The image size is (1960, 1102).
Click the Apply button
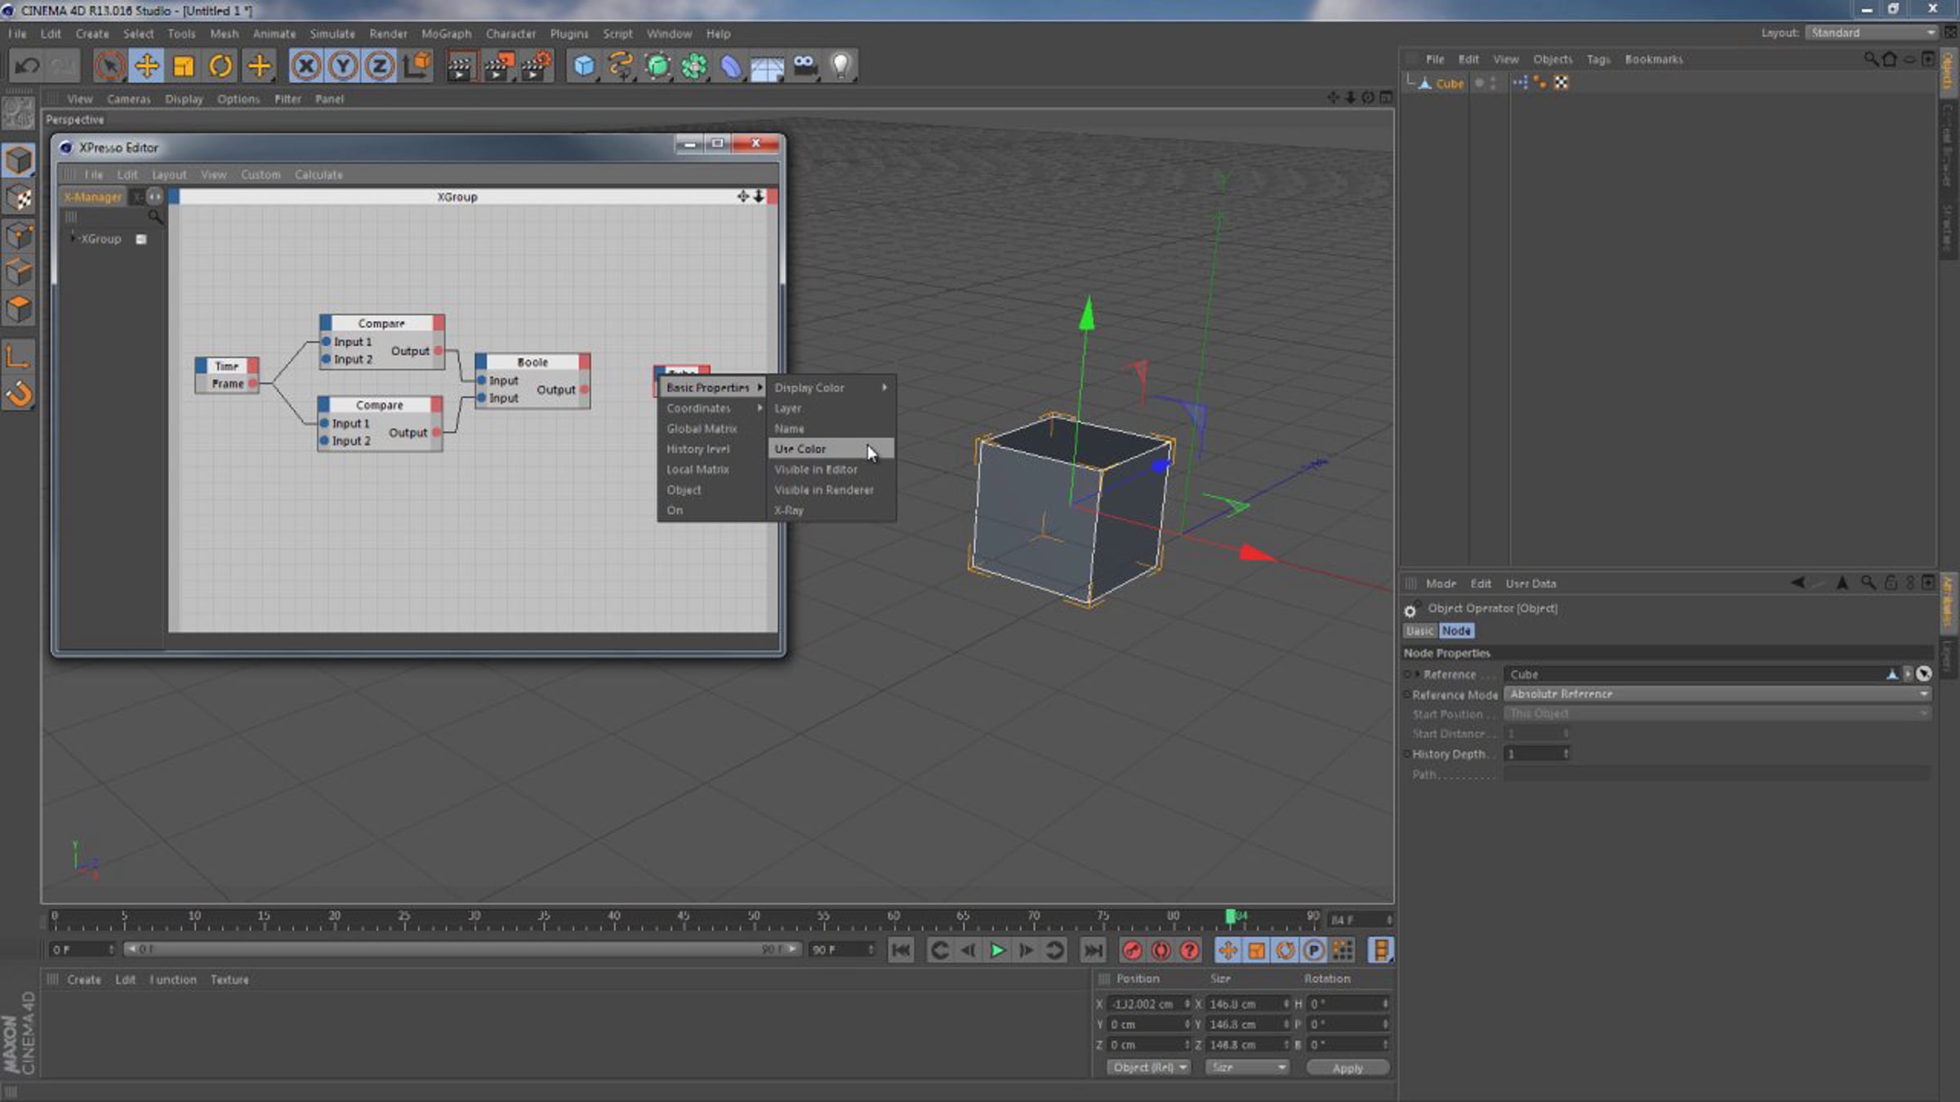(1347, 1068)
